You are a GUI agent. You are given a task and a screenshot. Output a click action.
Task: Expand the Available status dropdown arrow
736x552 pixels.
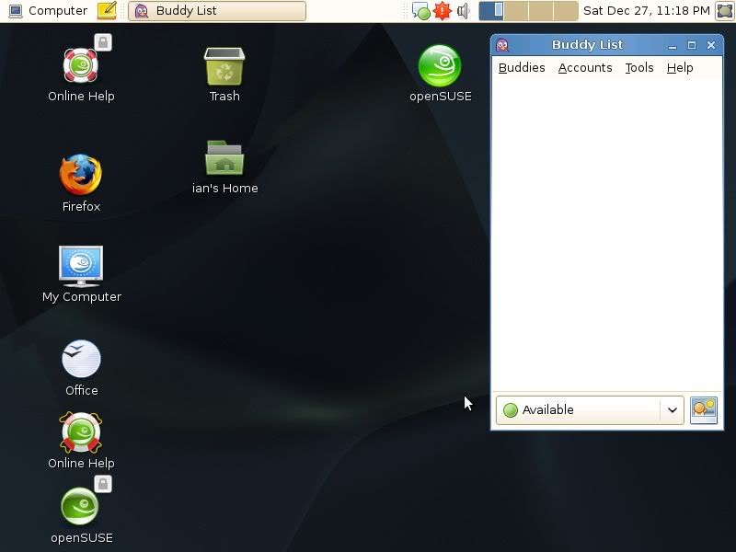(x=673, y=409)
